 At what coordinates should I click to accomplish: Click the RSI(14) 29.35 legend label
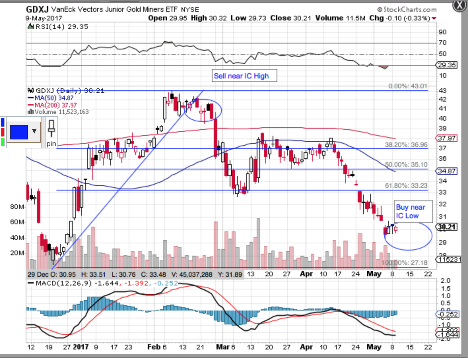(x=62, y=27)
